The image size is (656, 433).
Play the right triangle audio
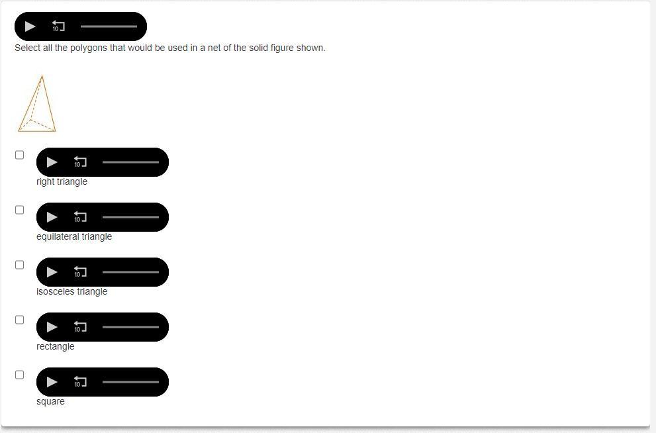(x=52, y=162)
